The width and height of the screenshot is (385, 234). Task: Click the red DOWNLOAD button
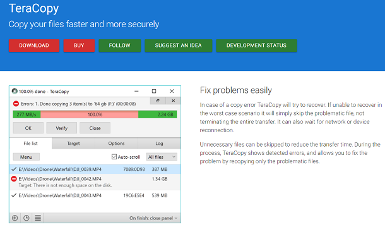pyautogui.click(x=34, y=46)
